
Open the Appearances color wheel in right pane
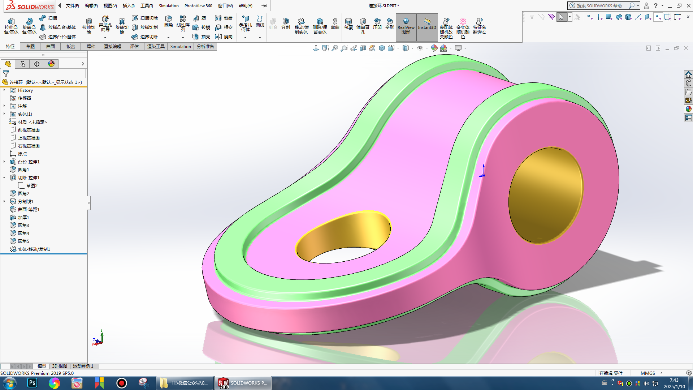688,109
